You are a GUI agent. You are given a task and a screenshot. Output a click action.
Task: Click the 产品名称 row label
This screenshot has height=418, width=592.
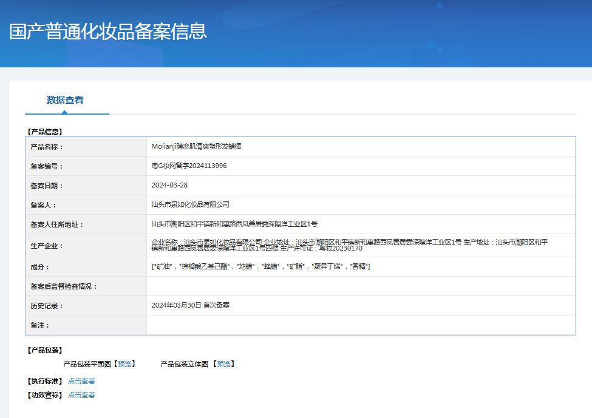[47, 147]
